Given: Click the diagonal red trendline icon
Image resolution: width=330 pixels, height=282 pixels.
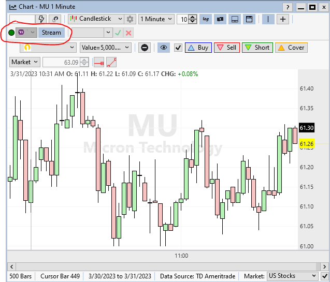Looking at the screenshot, I should coord(111,63).
